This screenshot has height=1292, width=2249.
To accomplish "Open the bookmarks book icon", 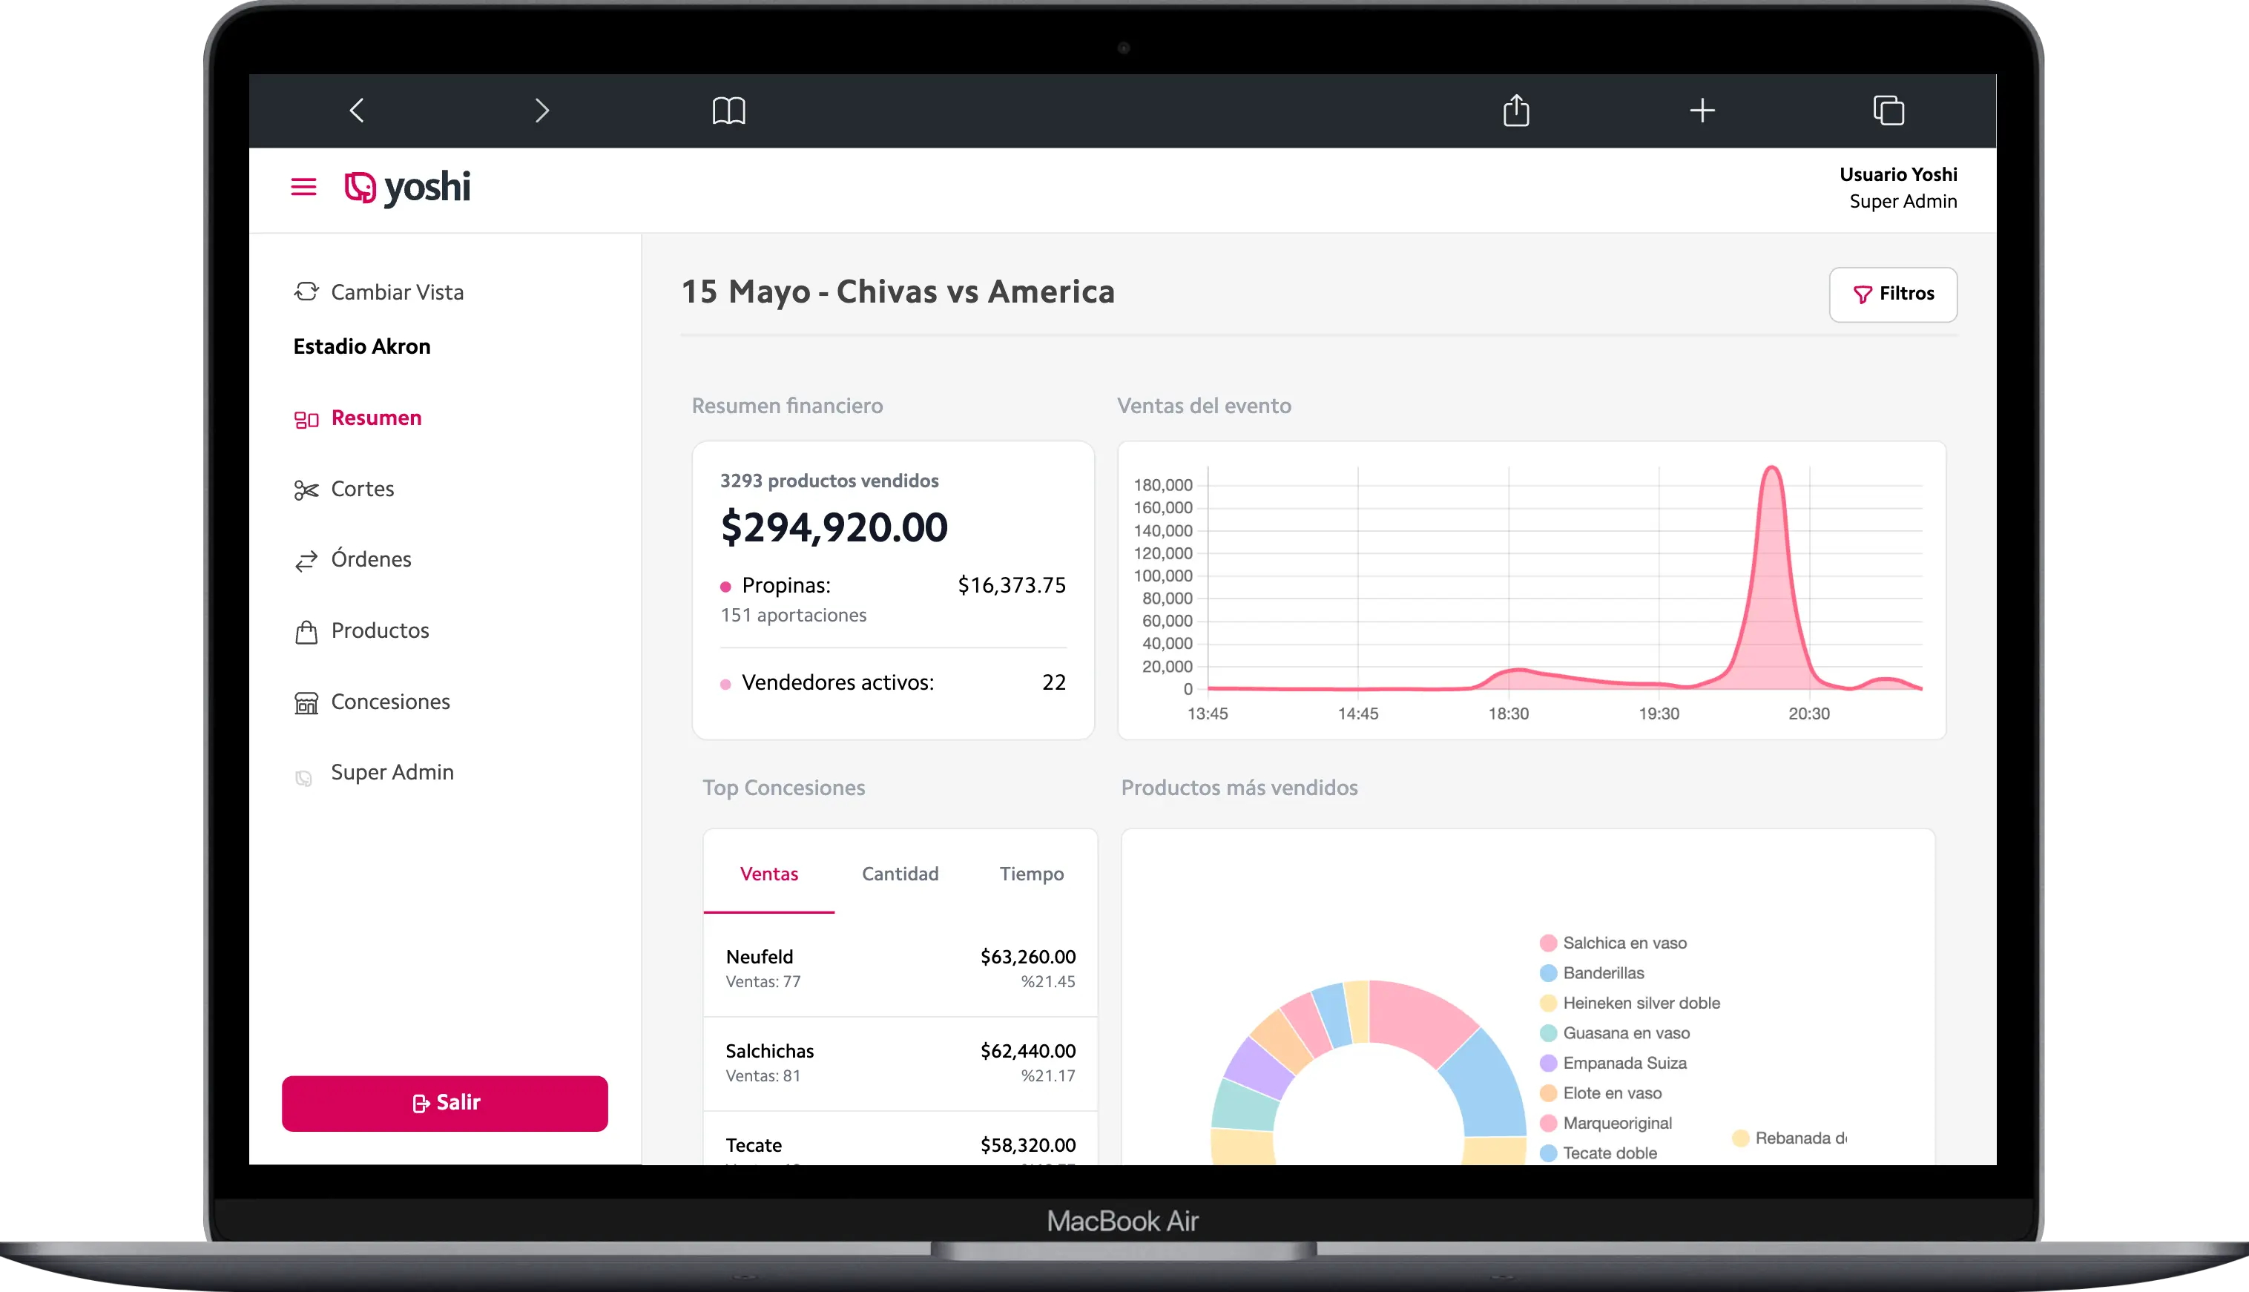I will coord(728,111).
